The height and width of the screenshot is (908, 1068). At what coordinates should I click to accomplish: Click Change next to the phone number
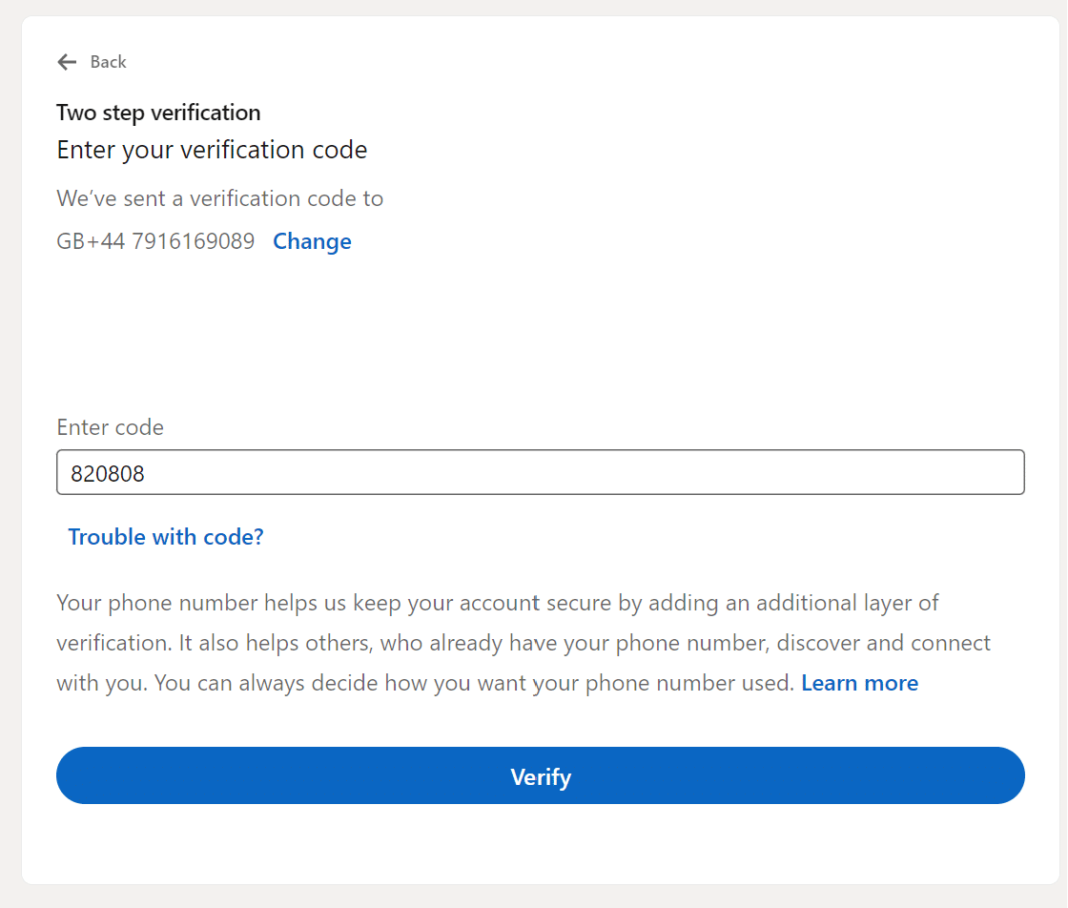(x=312, y=241)
